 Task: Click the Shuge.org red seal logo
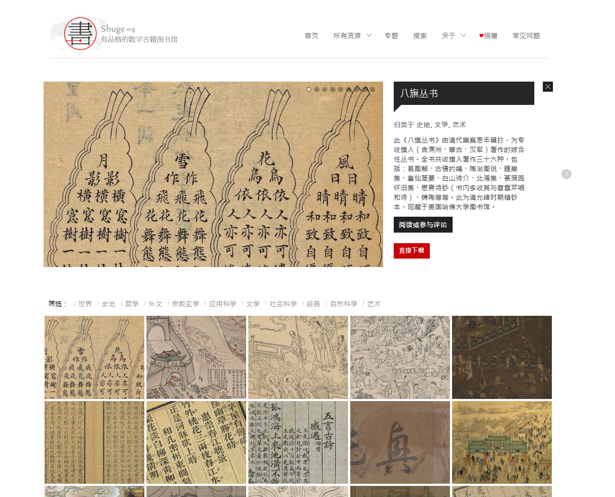click(x=80, y=34)
